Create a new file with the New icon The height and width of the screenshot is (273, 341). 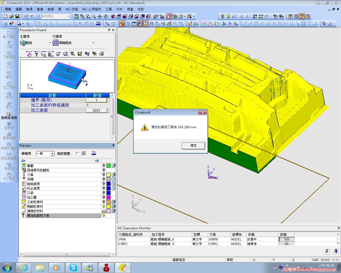click(x=6, y=16)
